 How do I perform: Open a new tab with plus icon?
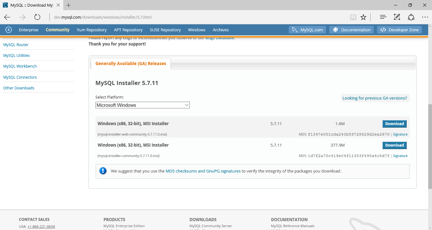(x=69, y=5)
